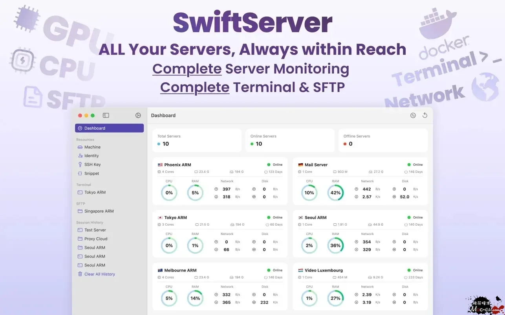Click the Total Servers summary card
505x315 pixels.
(197, 140)
